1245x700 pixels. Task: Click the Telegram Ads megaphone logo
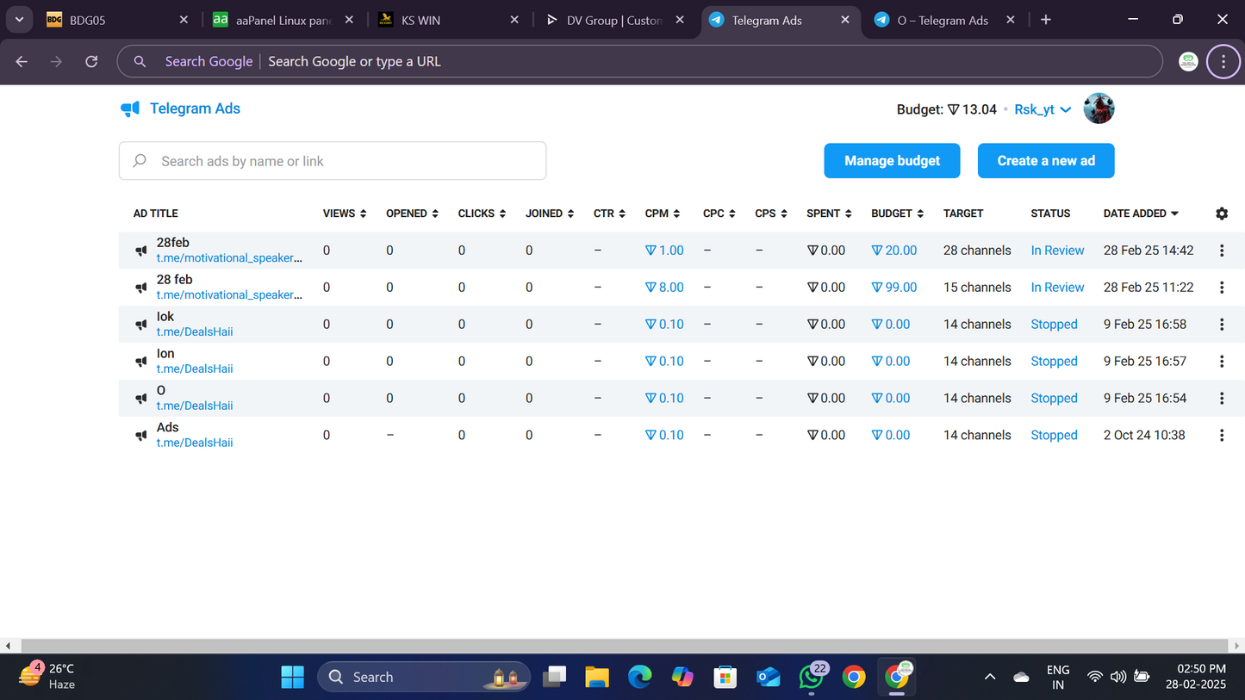[130, 108]
